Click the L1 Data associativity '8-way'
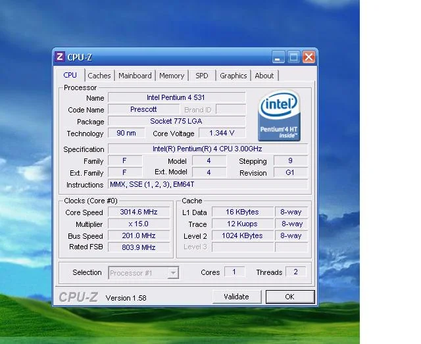Viewport: 421px width, 344px height. click(x=291, y=212)
